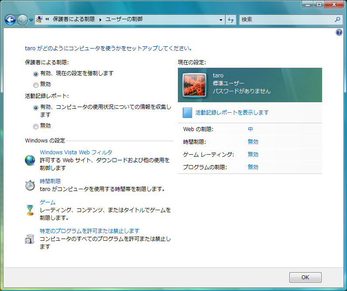Refresh the page with the refresh button
347x291 pixels.
[x=231, y=20]
